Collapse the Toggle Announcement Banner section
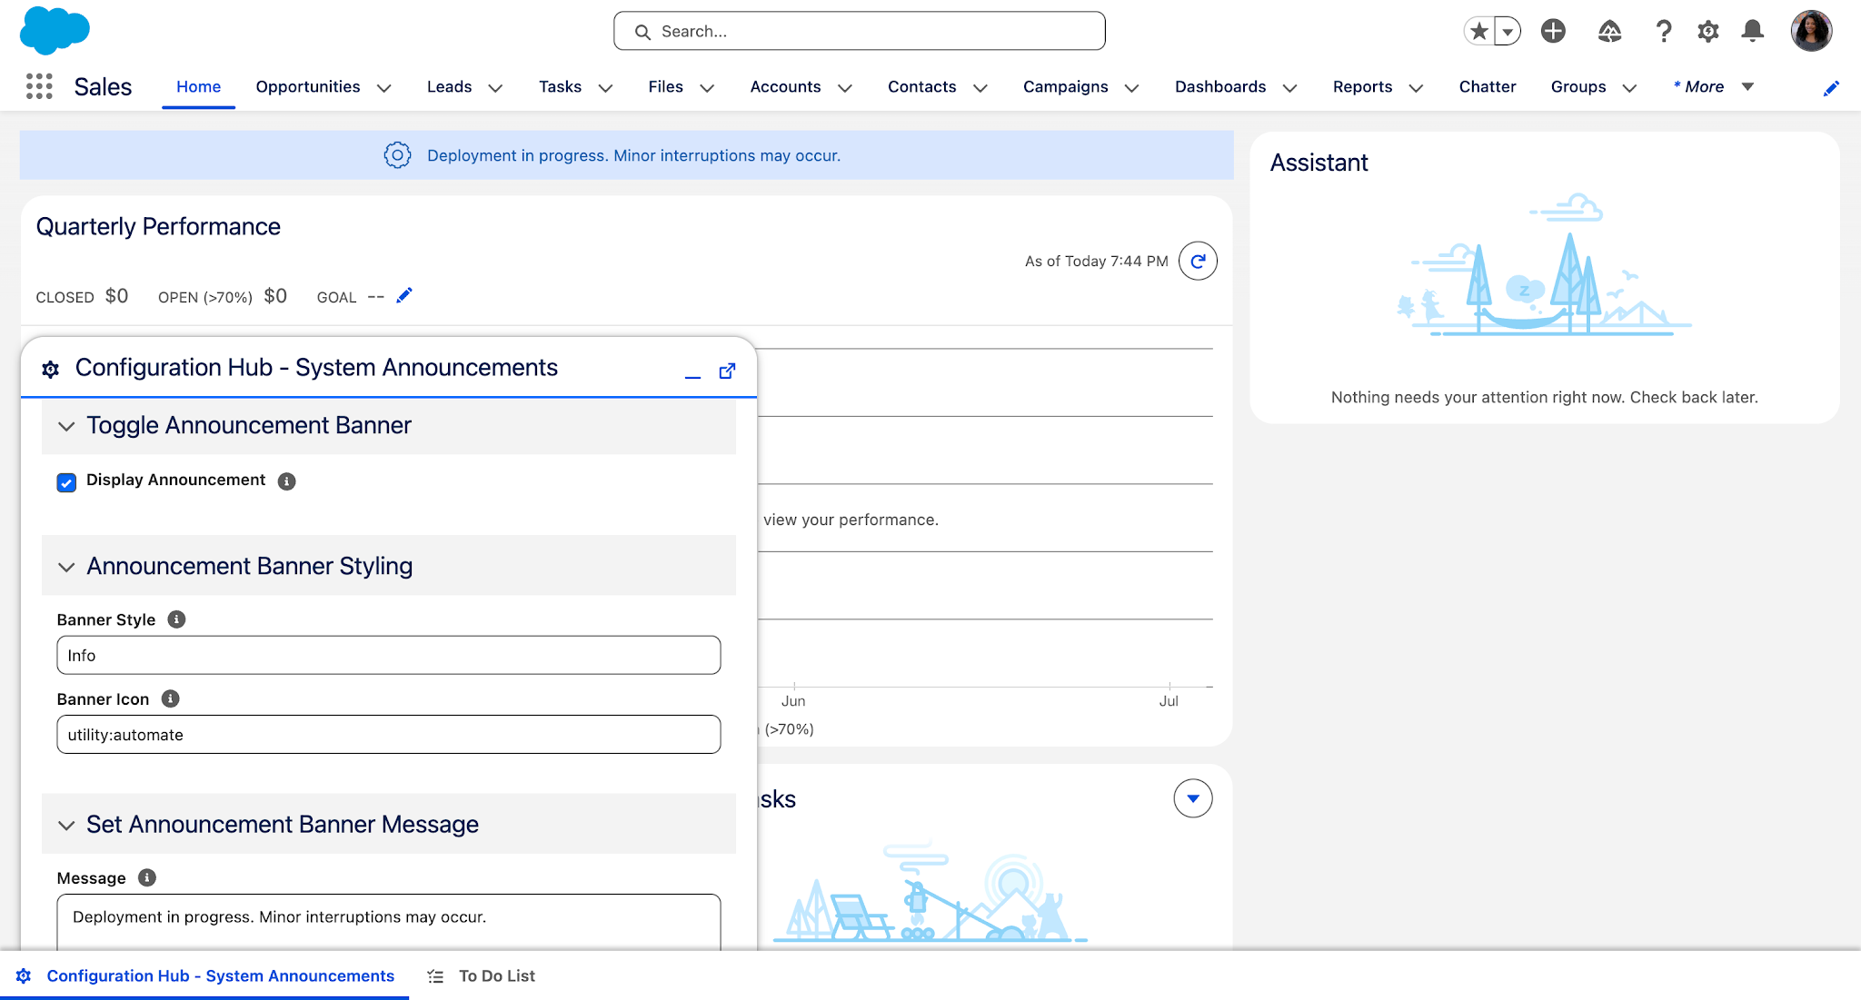 click(x=65, y=426)
